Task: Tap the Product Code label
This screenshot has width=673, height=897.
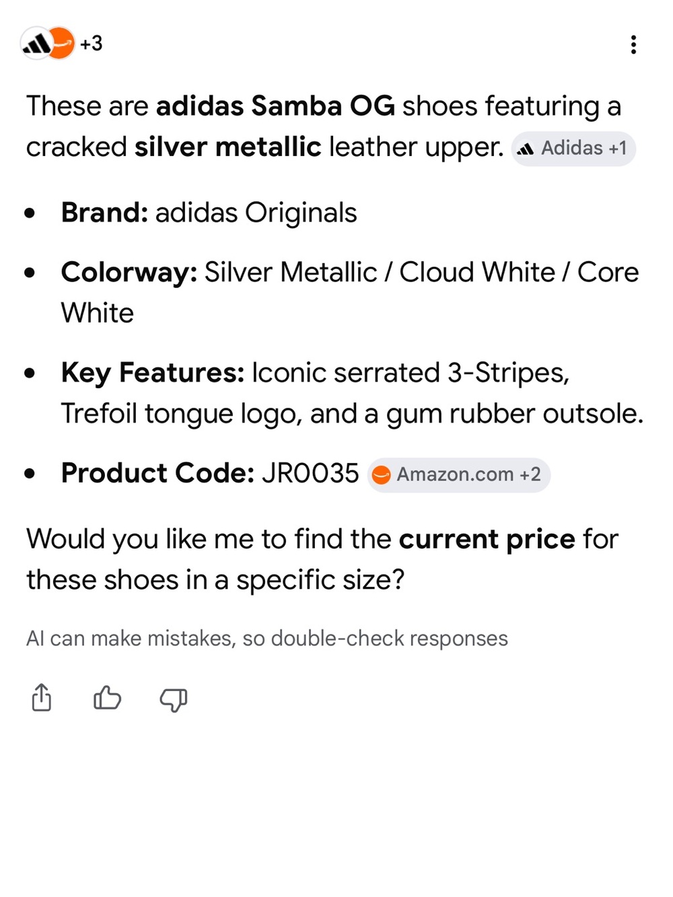Action: click(x=157, y=473)
